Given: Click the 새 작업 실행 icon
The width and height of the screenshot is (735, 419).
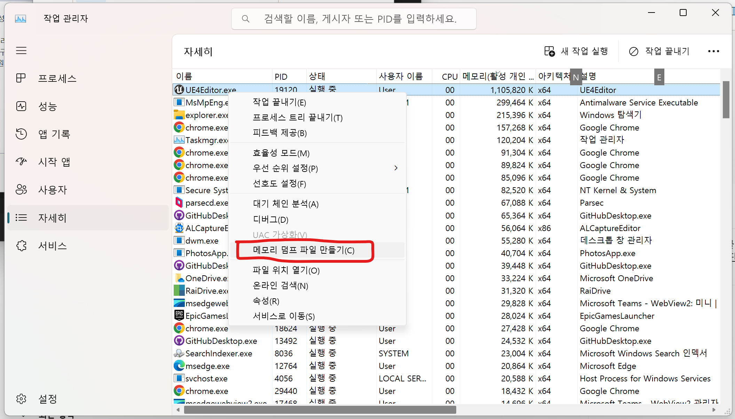Looking at the screenshot, I should coord(550,52).
